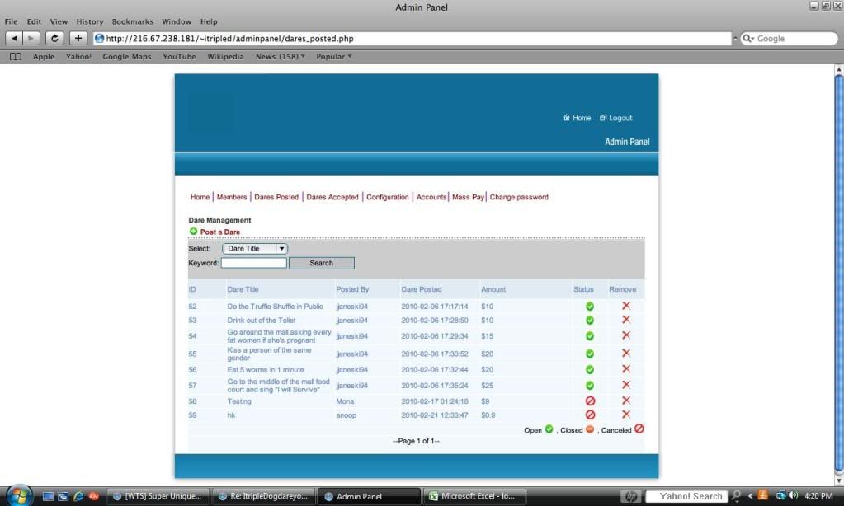
Task: Open the Windows Start button
Action: [18, 495]
